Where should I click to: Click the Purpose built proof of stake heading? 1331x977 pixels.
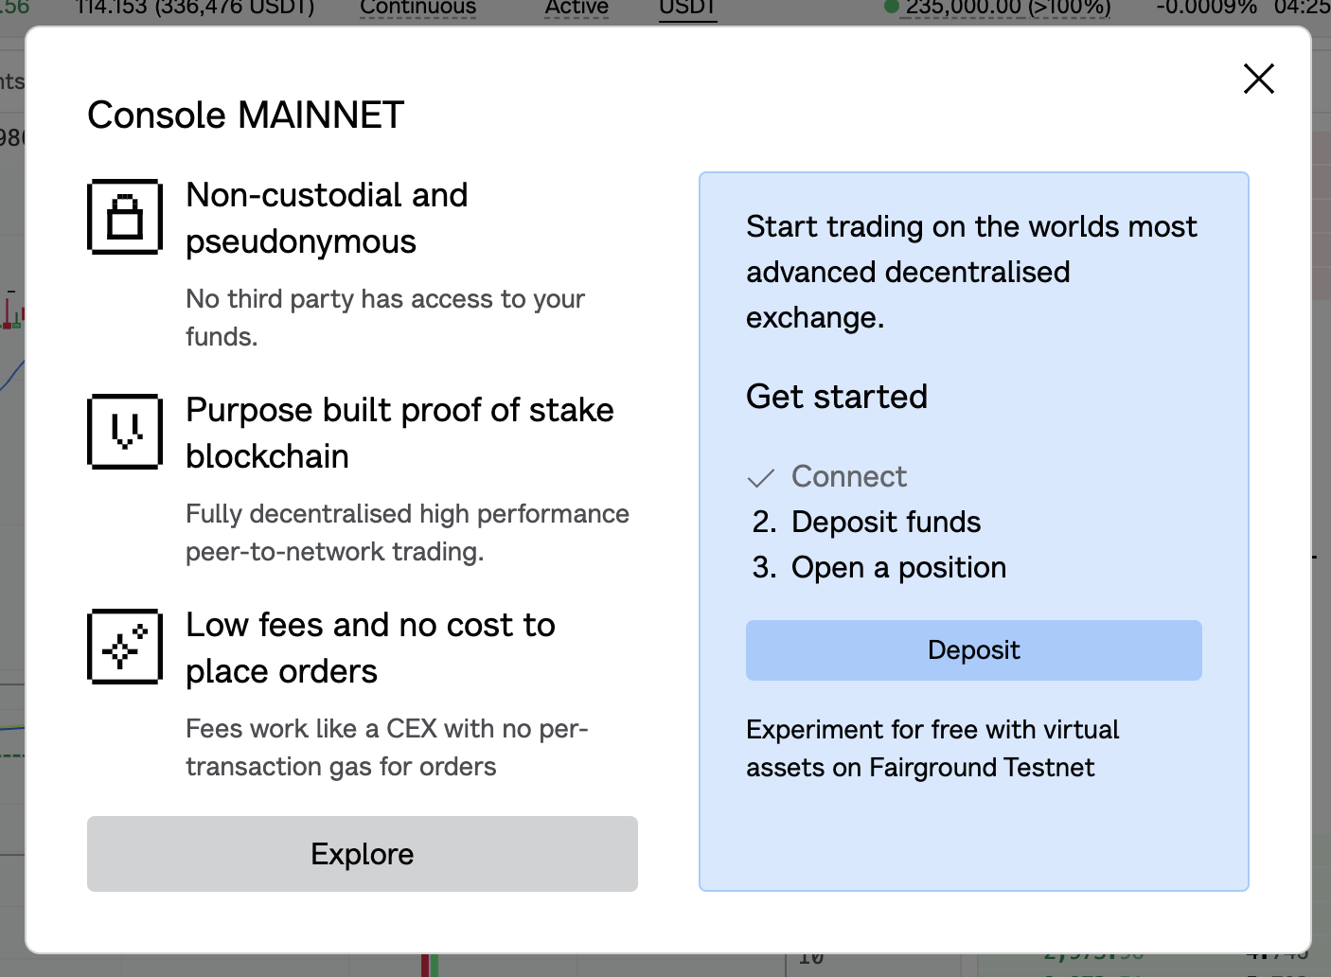coord(399,433)
